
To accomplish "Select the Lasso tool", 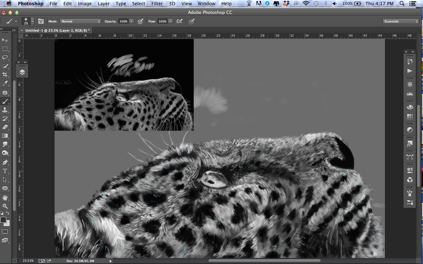I will tap(5, 57).
